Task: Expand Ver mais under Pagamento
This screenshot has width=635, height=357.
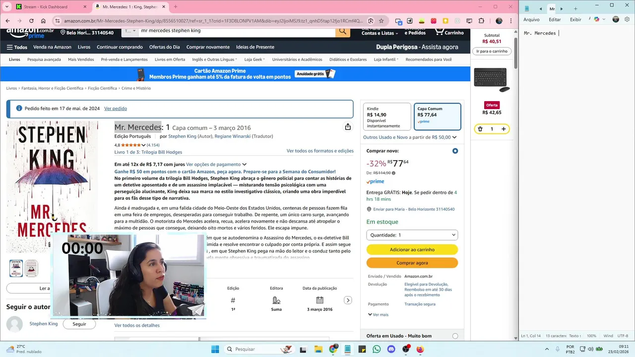Action: click(378, 315)
